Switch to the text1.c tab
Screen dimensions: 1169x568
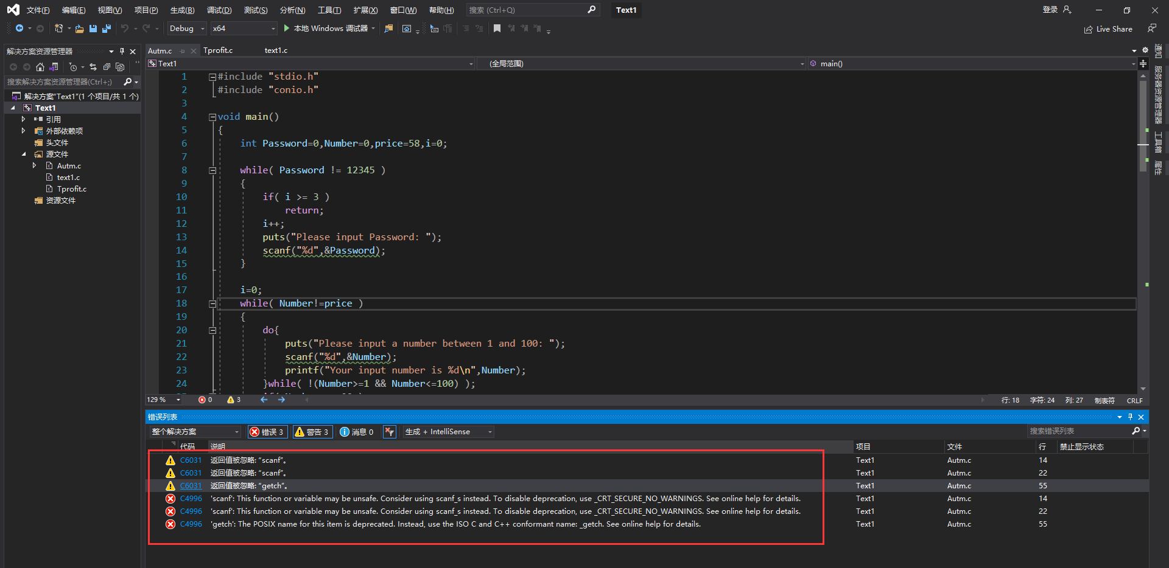[x=276, y=50]
